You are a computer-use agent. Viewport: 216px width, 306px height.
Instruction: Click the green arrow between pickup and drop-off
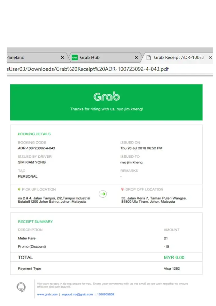click(103, 194)
